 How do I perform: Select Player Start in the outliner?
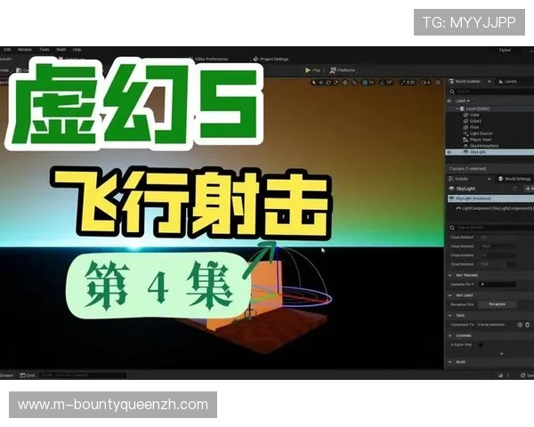pos(481,140)
